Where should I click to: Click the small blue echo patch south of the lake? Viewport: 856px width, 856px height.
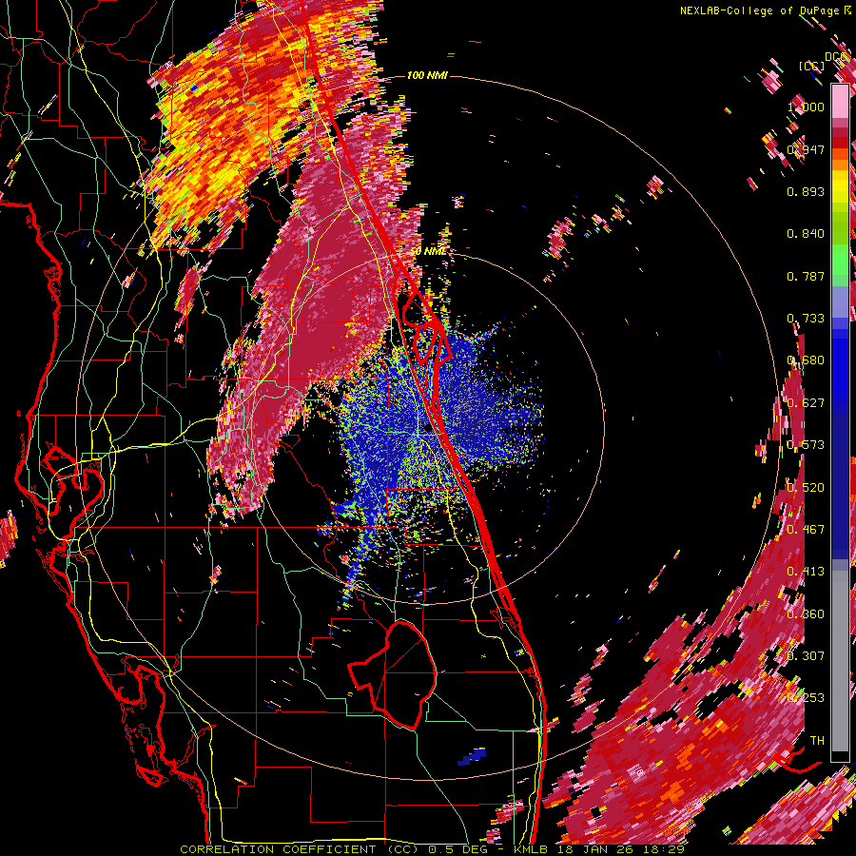point(472,757)
